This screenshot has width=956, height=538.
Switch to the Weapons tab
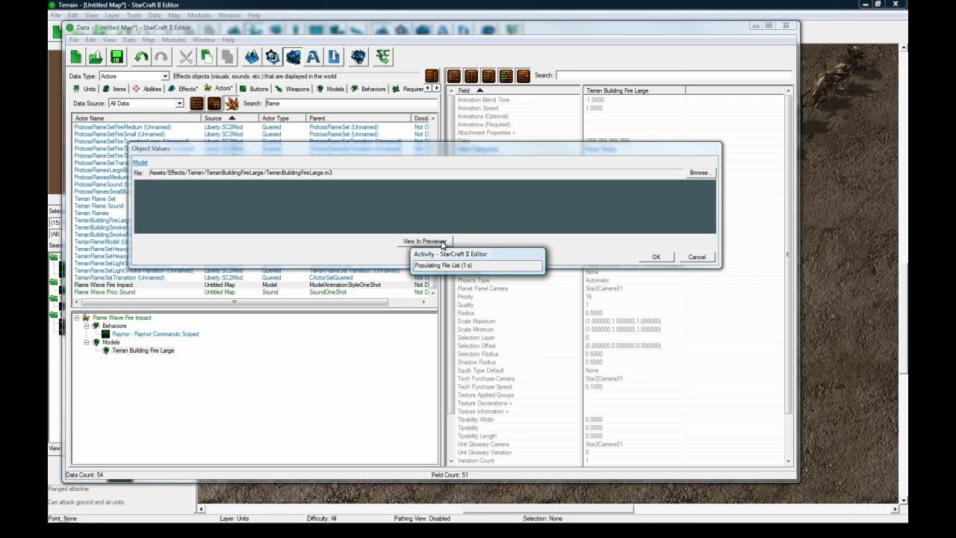[x=292, y=89]
